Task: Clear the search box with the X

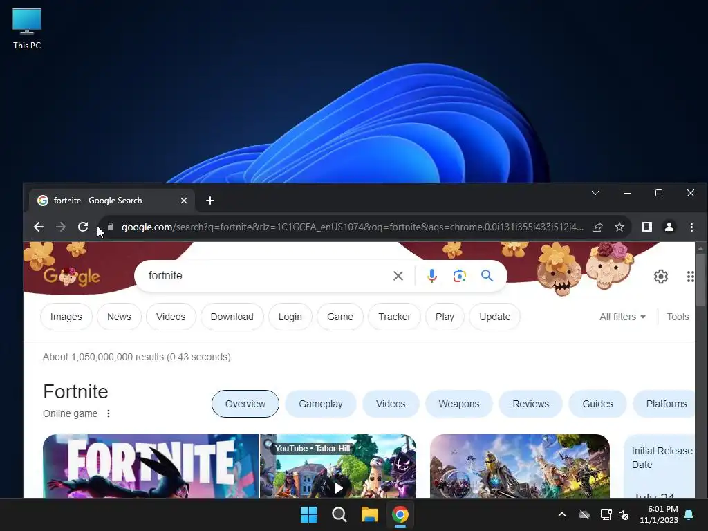Action: tap(398, 276)
